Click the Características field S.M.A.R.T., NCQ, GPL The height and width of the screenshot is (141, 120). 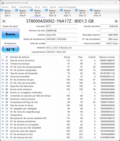click(82, 52)
